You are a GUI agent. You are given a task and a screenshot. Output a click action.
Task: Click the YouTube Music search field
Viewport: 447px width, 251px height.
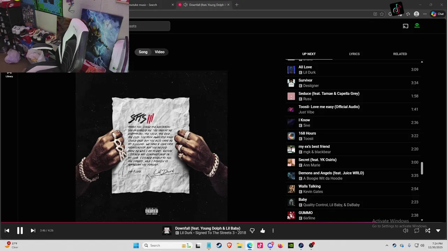149,26
